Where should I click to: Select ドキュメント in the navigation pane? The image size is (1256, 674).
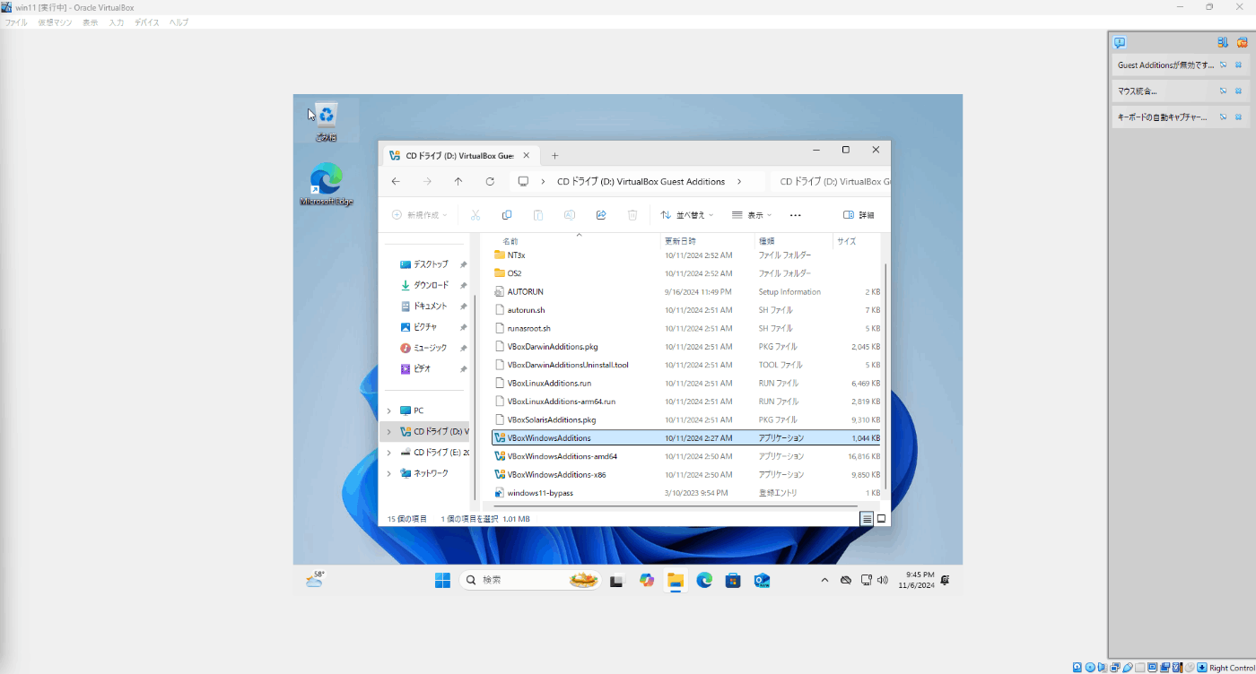pyautogui.click(x=431, y=306)
